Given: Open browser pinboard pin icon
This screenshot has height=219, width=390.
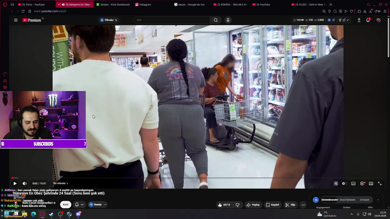Looking at the screenshot, I should click(329, 11).
